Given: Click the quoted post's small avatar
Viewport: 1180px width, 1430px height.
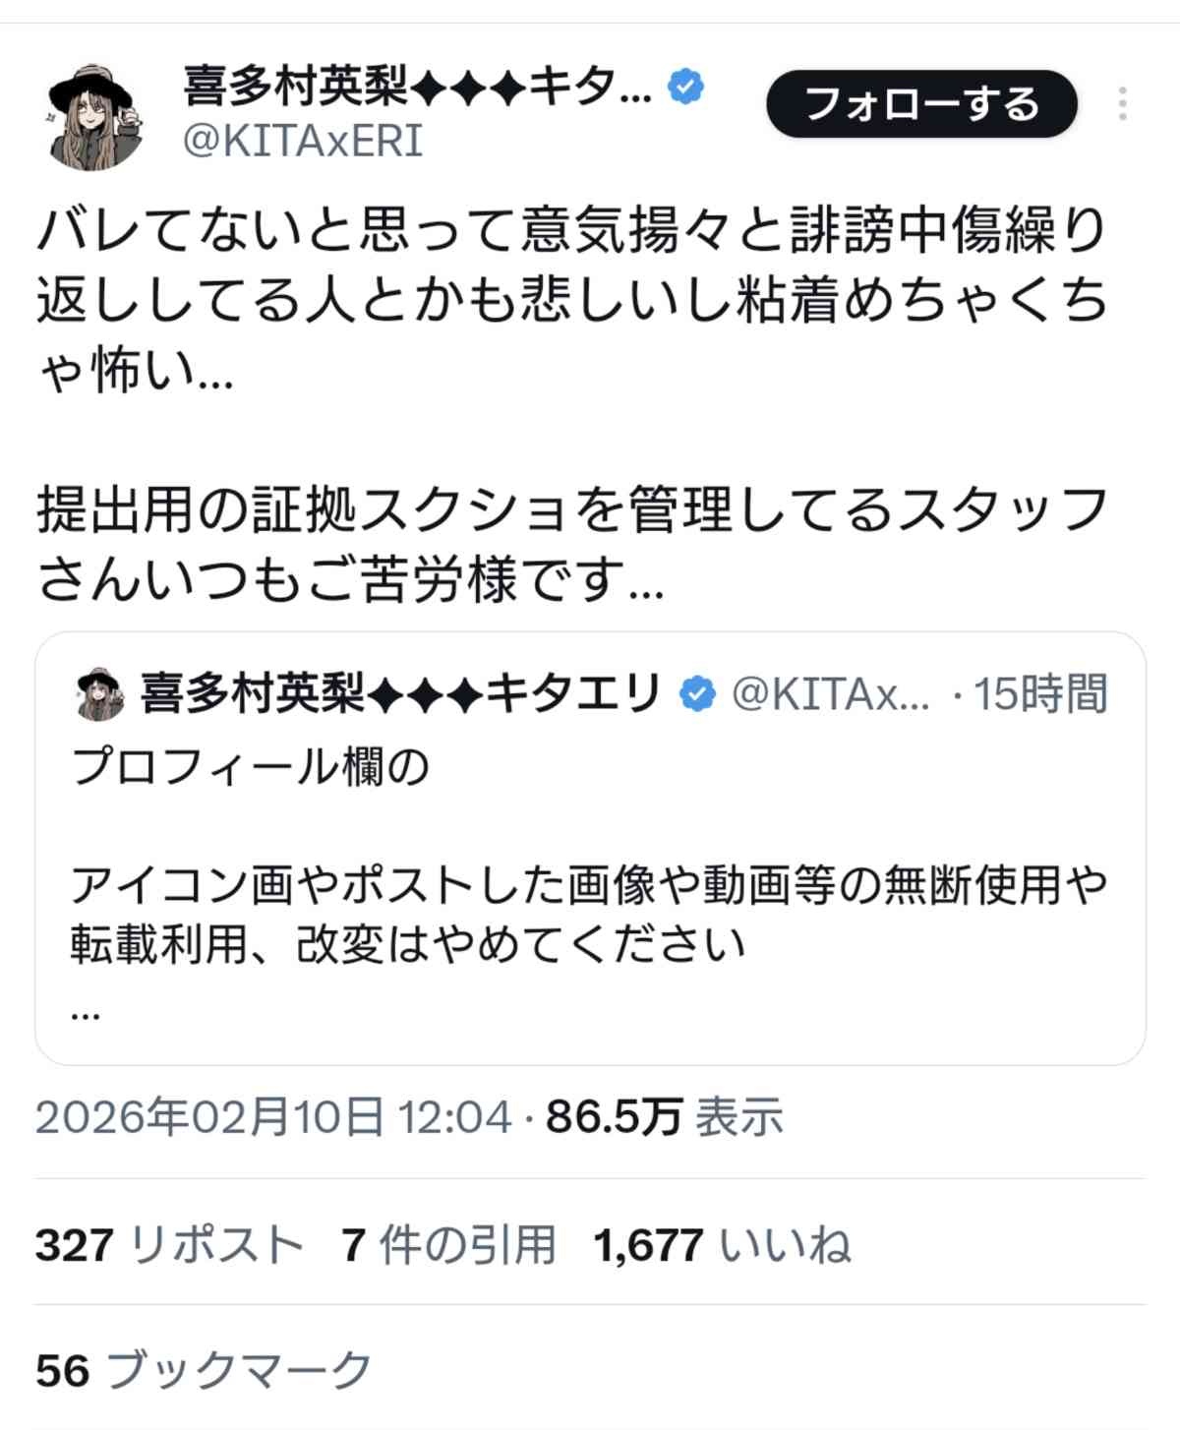Looking at the screenshot, I should (99, 694).
